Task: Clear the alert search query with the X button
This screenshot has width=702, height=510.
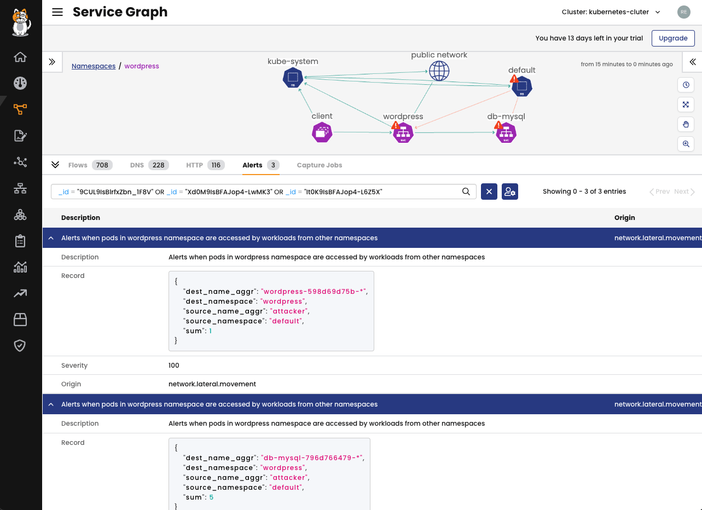Action: 489,192
